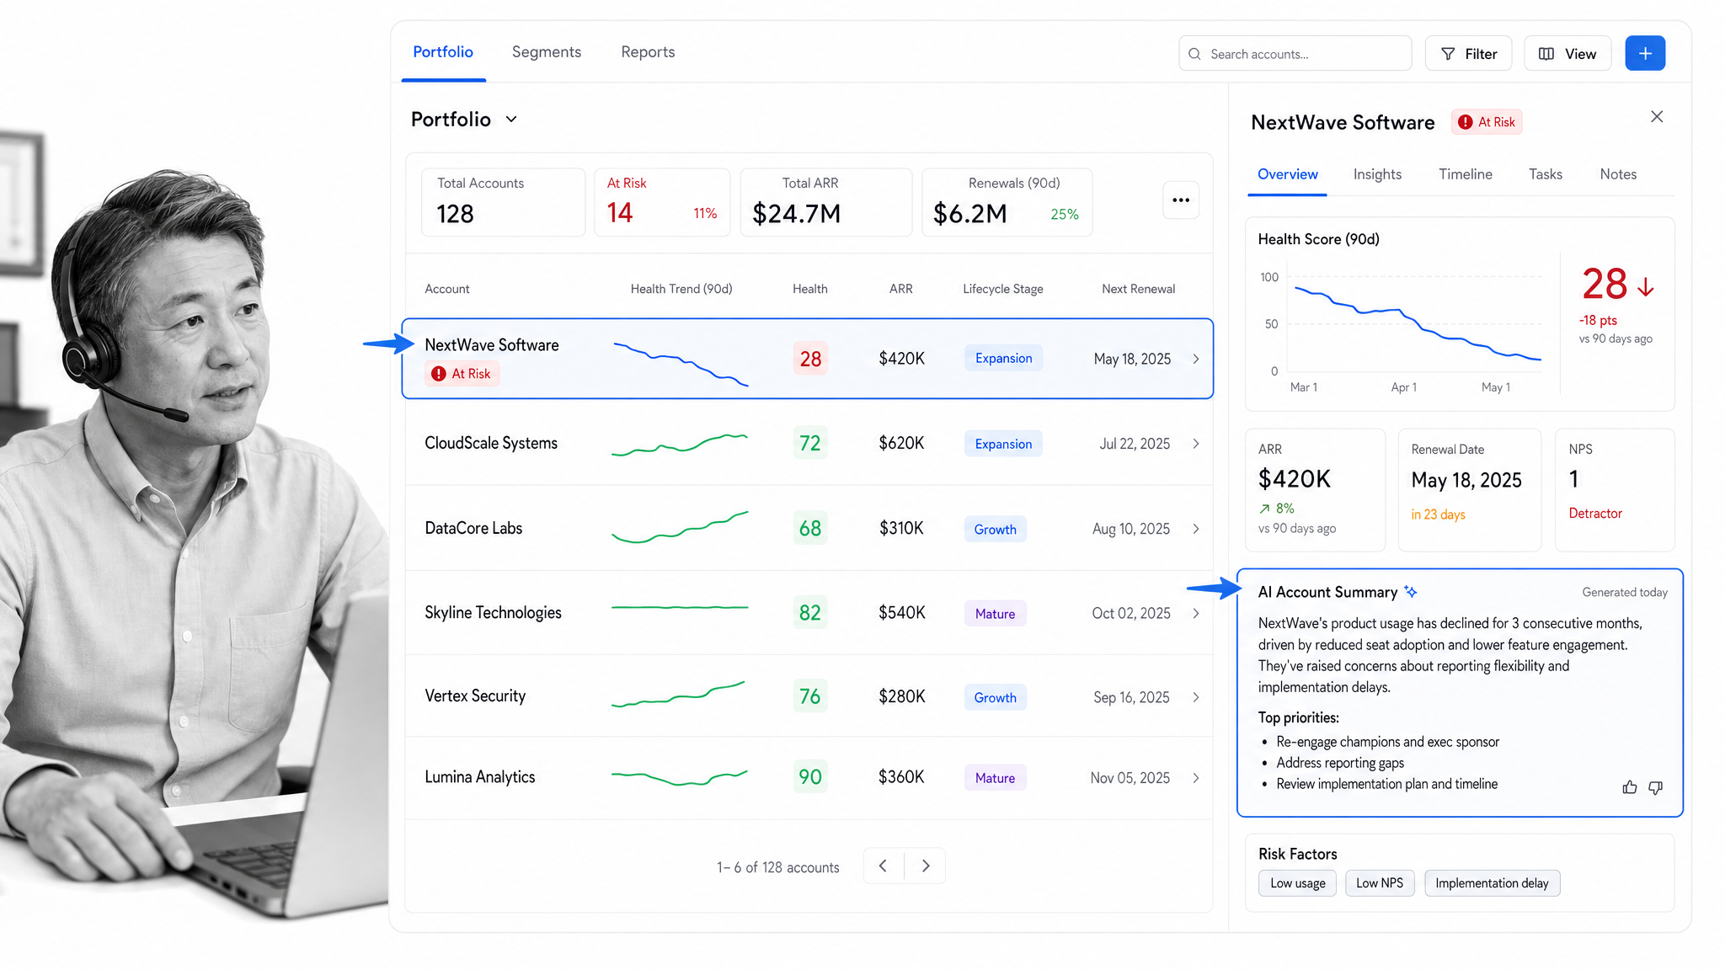The height and width of the screenshot is (970, 1725).
Task: Click the Low NPS risk tag
Action: coord(1380,883)
